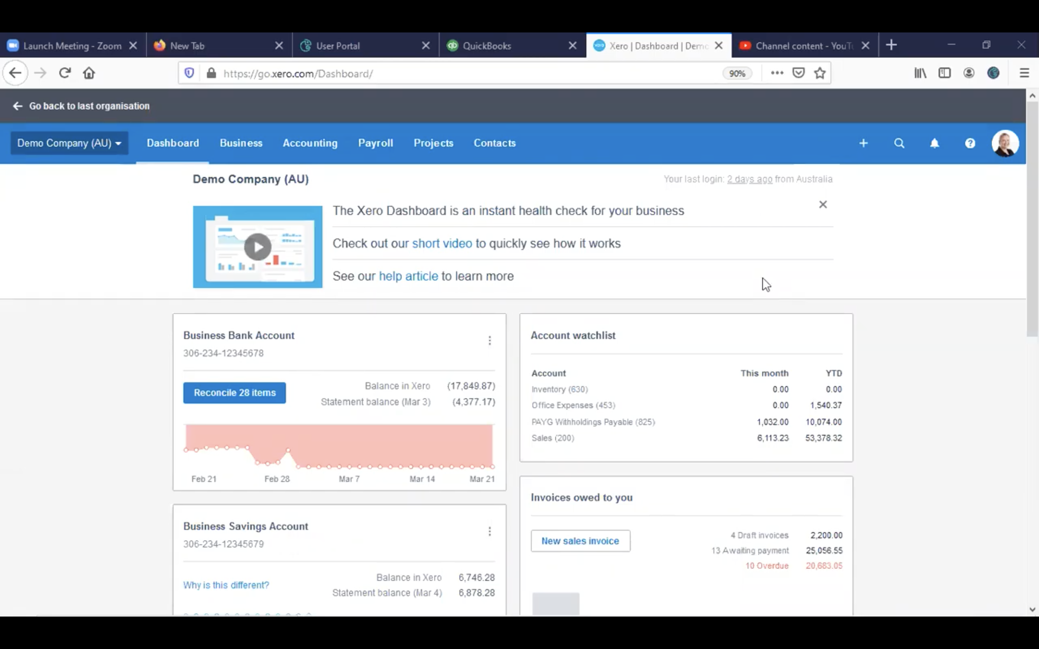Play the dashboard intro video thumbnail

click(x=258, y=247)
